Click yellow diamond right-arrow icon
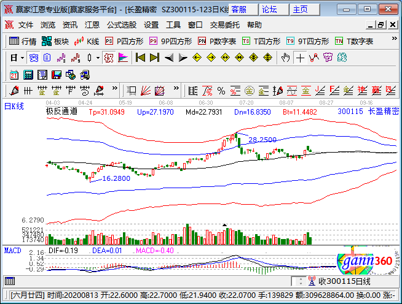Screen dimensions: 402x304 pos(211,58)
